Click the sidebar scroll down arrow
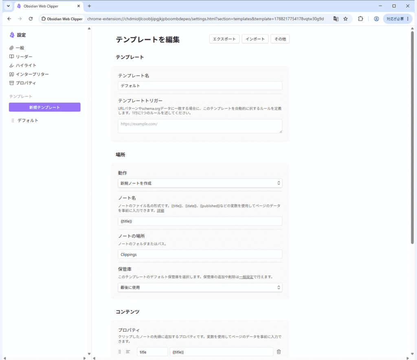The image size is (417, 360). (x=89, y=353)
